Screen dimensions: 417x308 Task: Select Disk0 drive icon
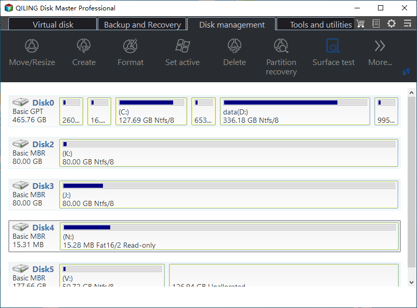click(x=20, y=101)
